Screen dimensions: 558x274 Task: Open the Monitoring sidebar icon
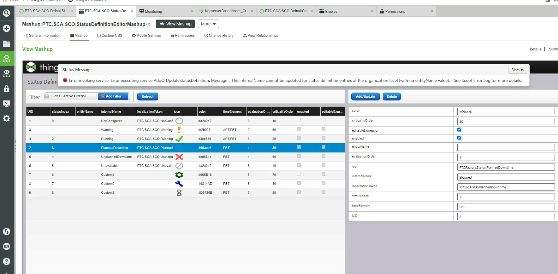pos(7,103)
